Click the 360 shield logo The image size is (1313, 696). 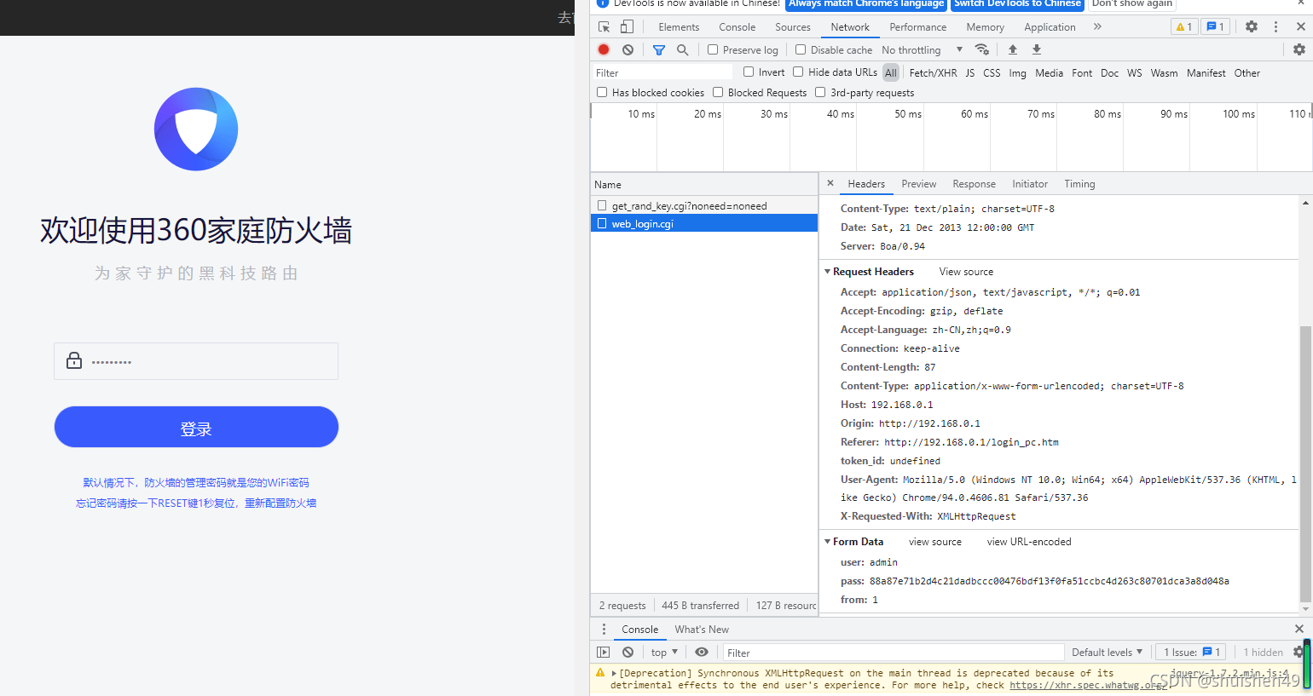point(196,129)
